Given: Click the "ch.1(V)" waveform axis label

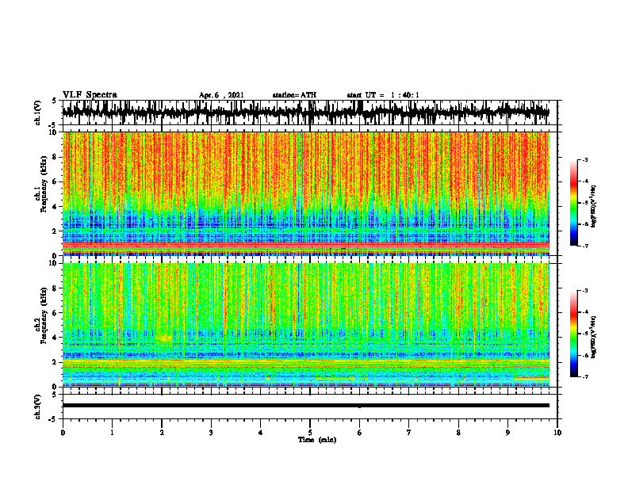Looking at the screenshot, I should 38,113.
